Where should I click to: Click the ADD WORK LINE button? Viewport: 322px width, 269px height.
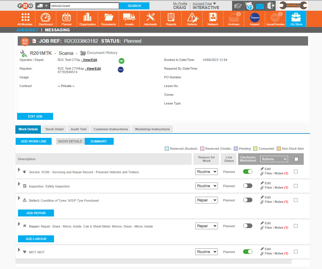[34, 141]
